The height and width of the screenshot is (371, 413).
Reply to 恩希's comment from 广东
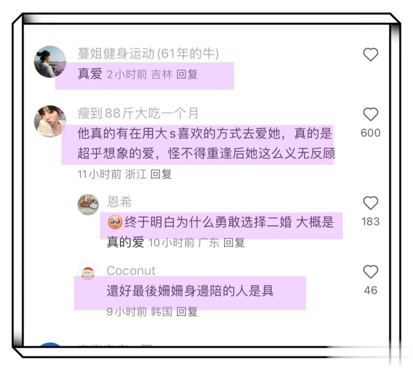point(234,243)
